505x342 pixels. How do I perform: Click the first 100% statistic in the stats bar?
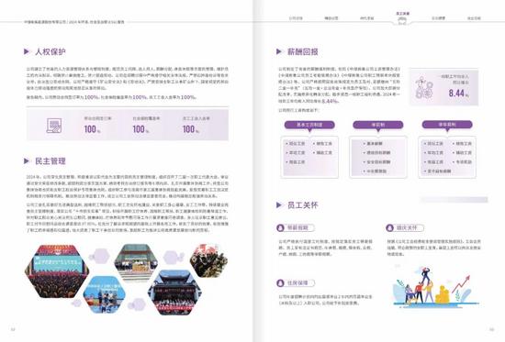[x=93, y=129]
